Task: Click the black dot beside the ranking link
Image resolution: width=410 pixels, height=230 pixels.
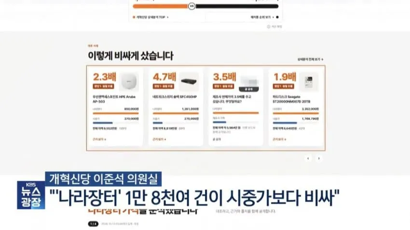Action: 277,17
